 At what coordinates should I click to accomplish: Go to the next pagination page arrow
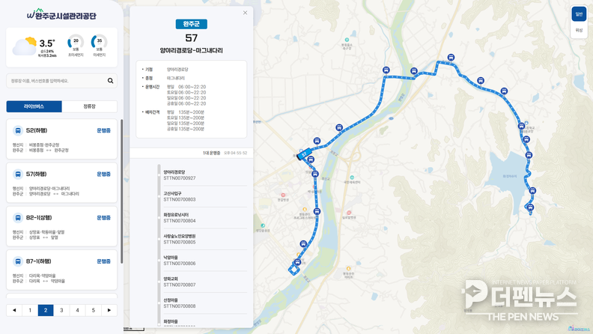point(109,310)
